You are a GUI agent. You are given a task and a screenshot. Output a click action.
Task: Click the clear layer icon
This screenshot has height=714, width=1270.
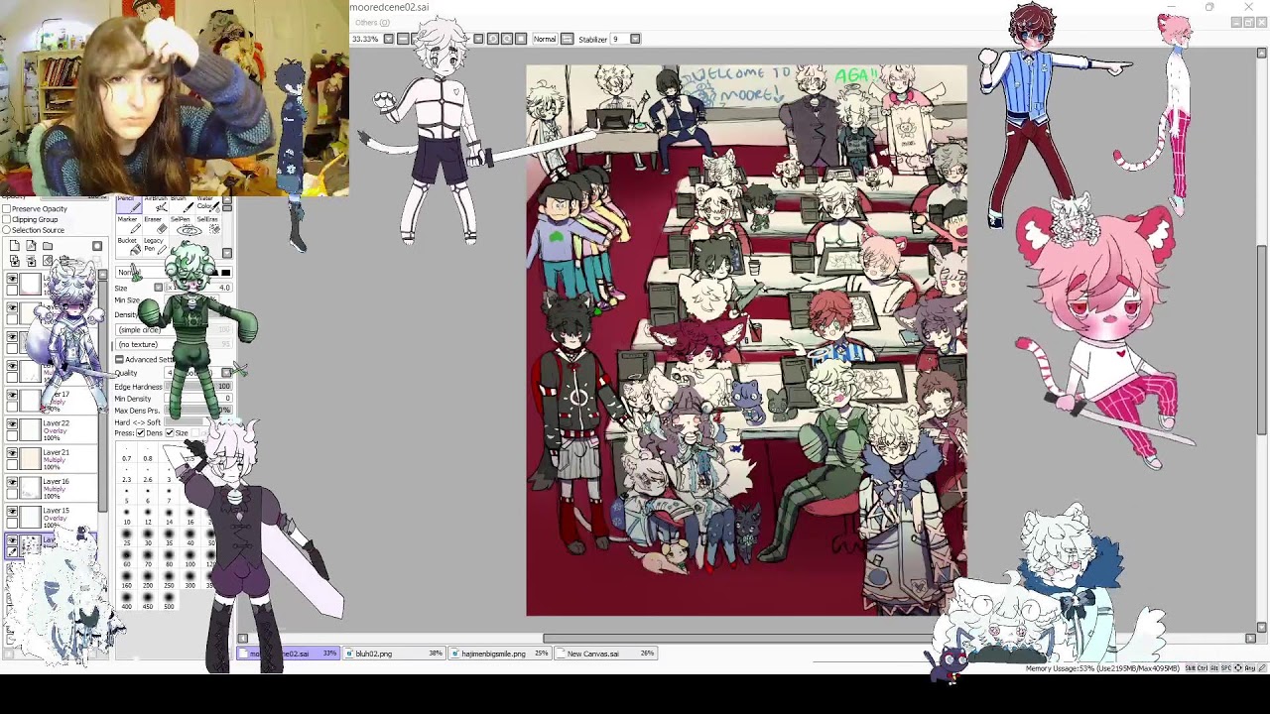pyautogui.click(x=48, y=260)
